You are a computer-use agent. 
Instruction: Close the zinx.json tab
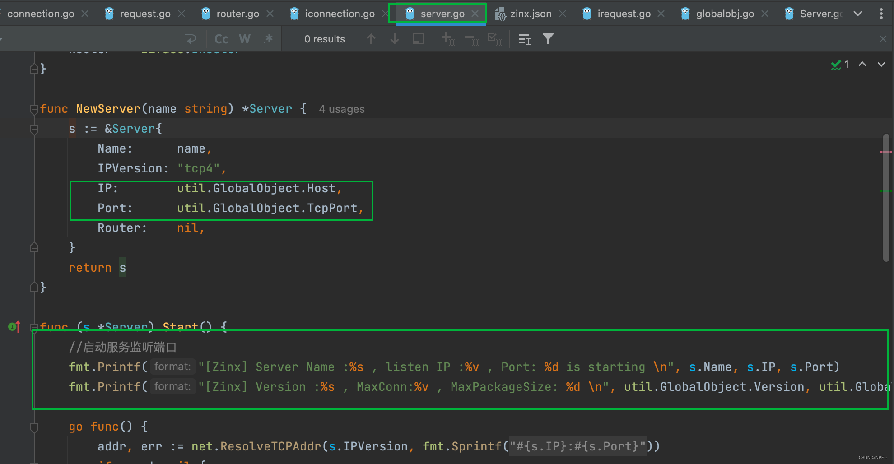563,14
